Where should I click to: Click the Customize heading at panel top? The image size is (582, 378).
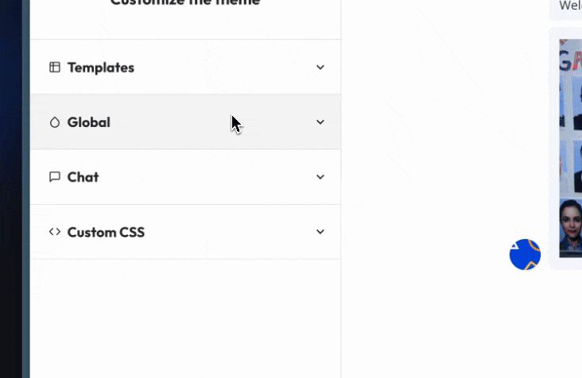pos(185,3)
